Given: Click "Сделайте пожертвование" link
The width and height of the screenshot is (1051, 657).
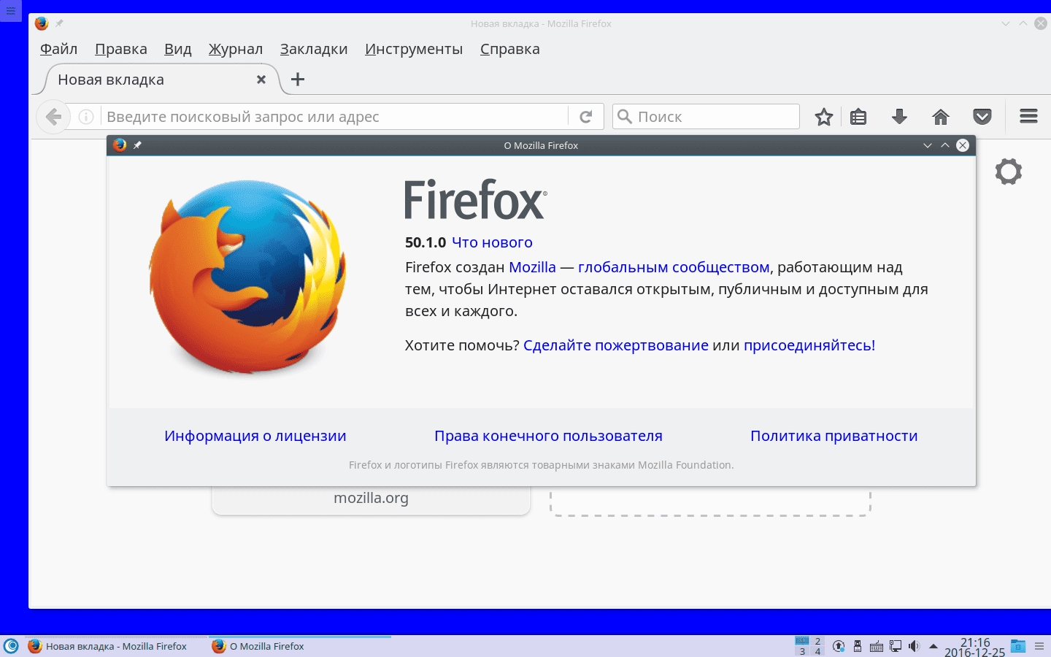Looking at the screenshot, I should pos(616,345).
